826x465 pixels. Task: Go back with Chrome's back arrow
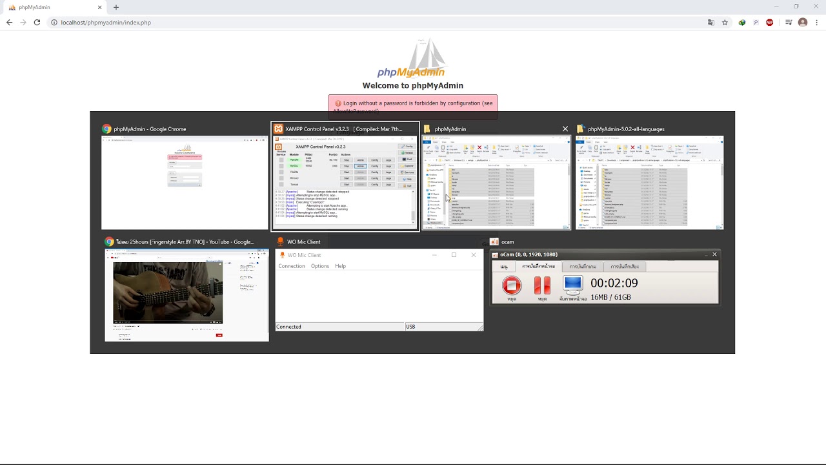(9, 22)
